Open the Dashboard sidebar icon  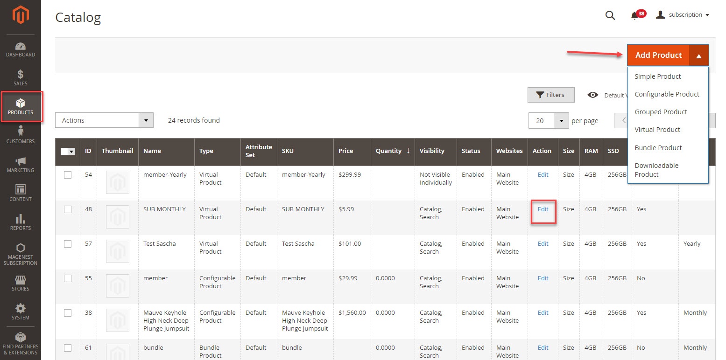click(x=21, y=49)
